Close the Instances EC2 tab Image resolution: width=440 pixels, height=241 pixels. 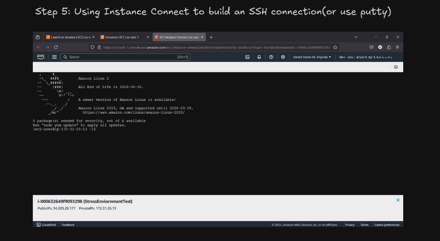[x=148, y=37]
